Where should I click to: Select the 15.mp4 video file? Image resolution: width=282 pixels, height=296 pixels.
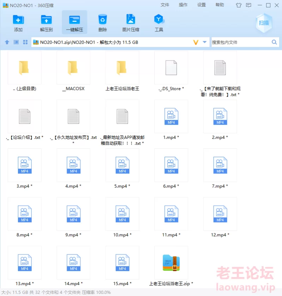coord(122,266)
